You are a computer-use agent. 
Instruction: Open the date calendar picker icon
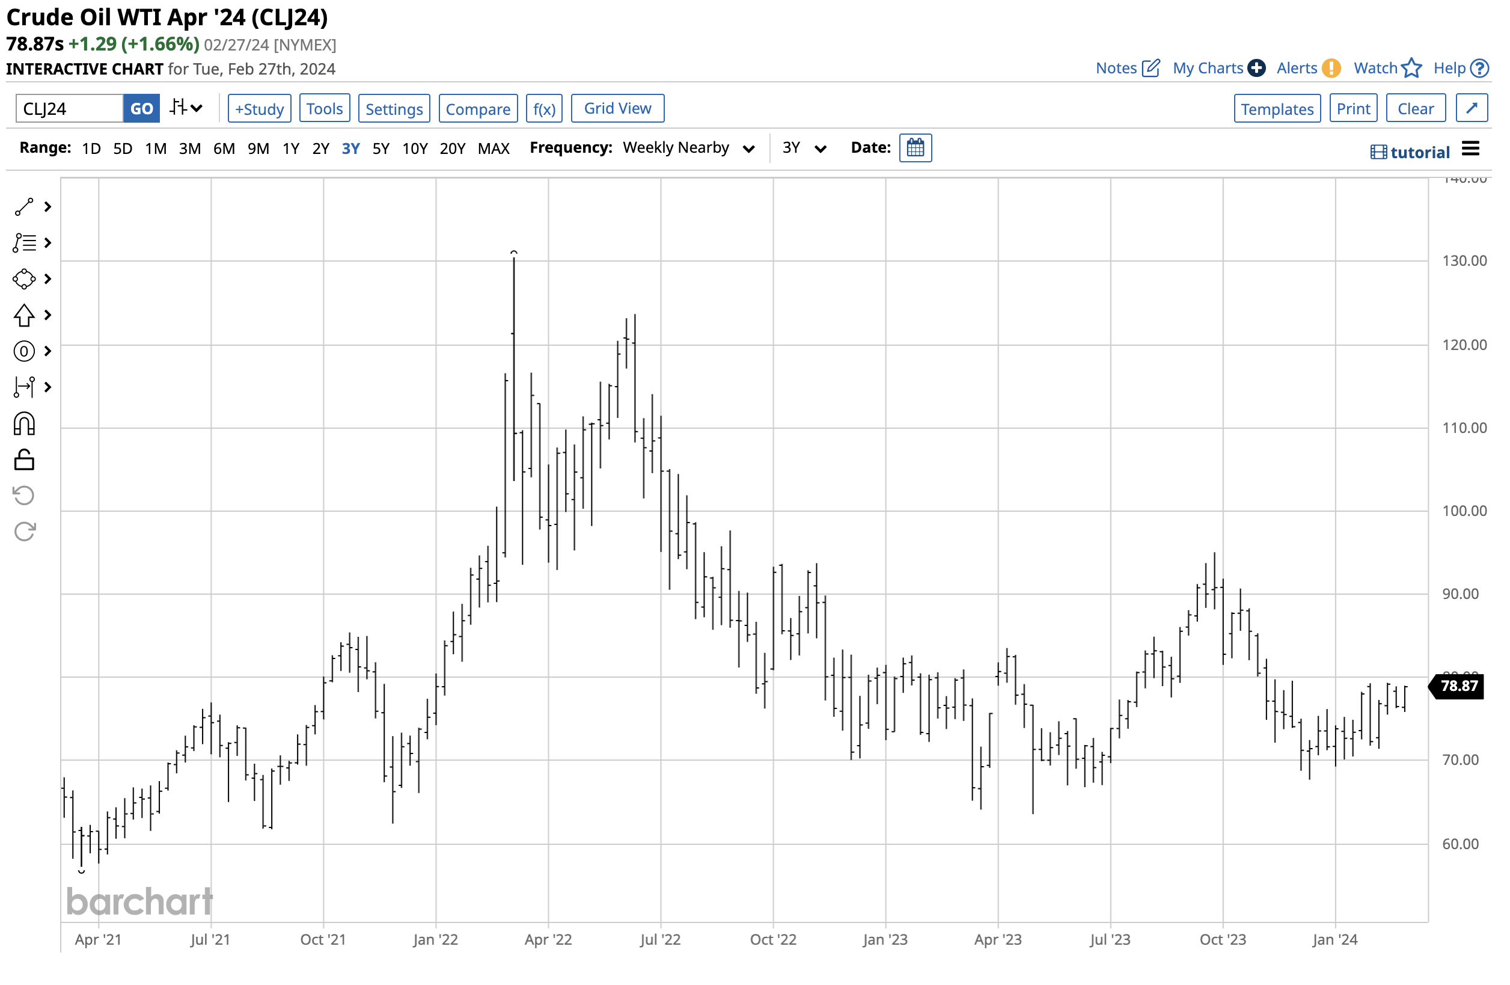tap(915, 148)
